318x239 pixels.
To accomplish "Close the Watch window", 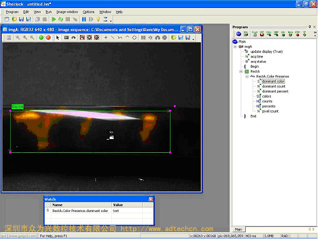I will click(x=151, y=199).
